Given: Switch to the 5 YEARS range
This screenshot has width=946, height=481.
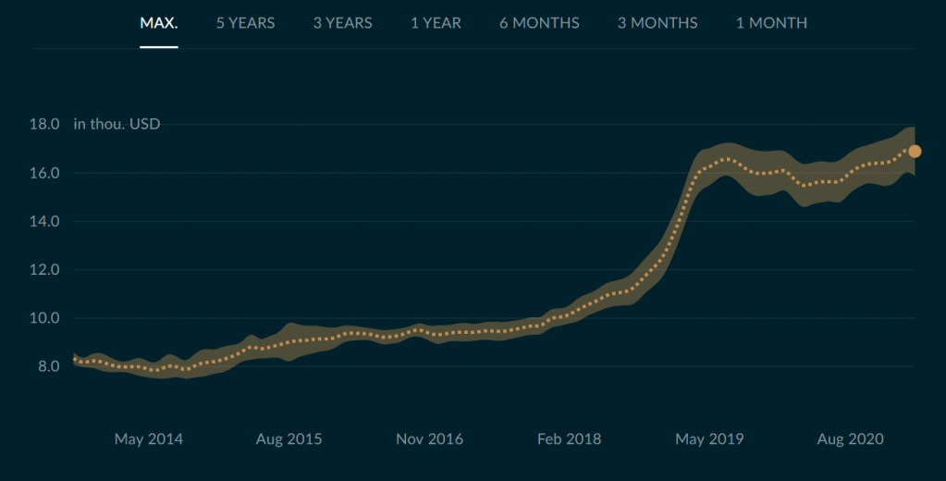Looking at the screenshot, I should click(245, 23).
